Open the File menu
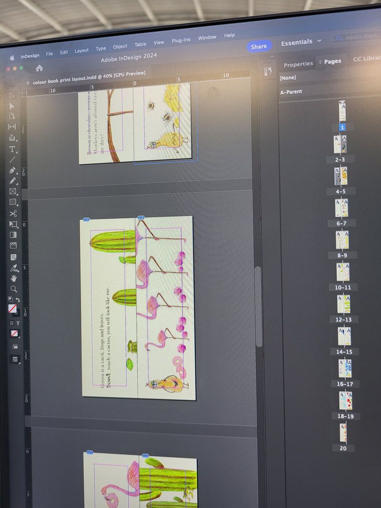Viewport: 381px width, 508px height. [50, 54]
